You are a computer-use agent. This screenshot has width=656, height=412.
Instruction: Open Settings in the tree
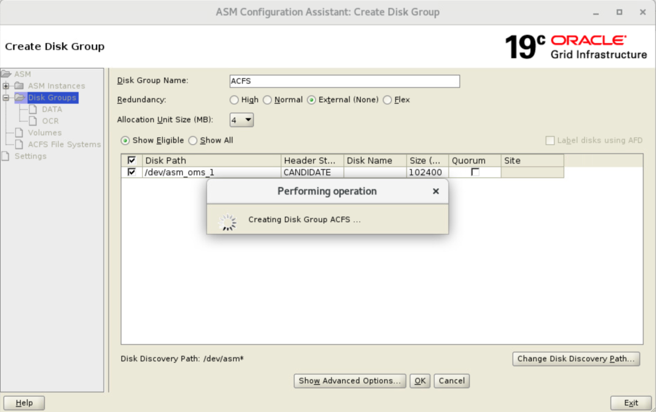[30, 156]
